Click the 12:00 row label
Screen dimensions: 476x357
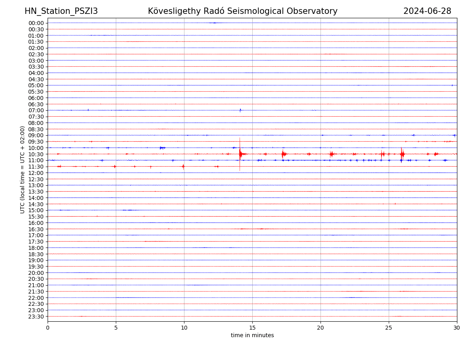click(36, 173)
